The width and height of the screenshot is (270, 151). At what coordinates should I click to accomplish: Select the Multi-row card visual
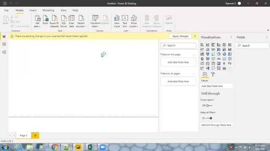229,59
